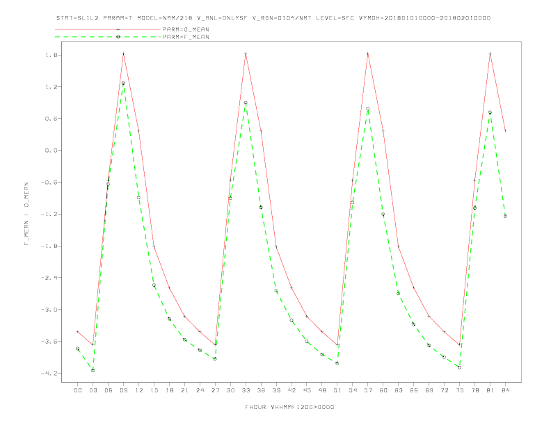Click the PARM=F_MEAN legend label
Image resolution: width=551 pixels, height=425 pixels.
186,37
